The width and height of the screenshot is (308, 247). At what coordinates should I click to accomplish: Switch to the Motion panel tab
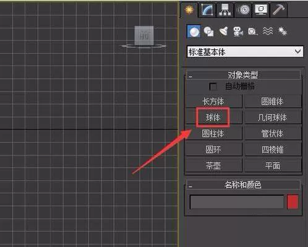pos(244,10)
